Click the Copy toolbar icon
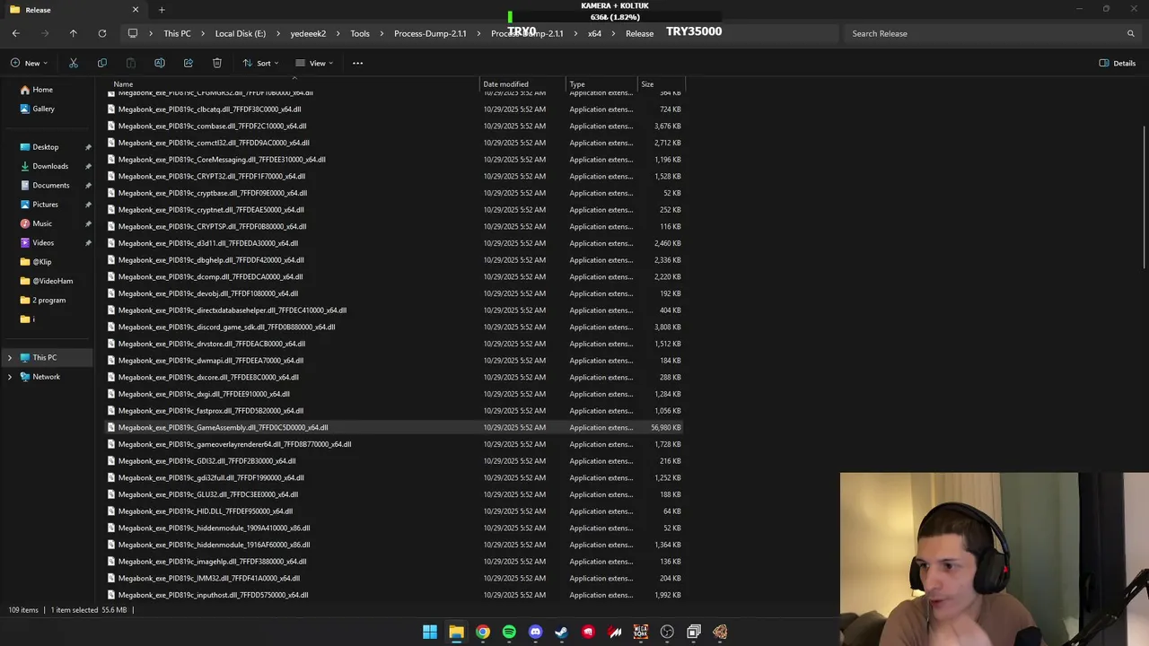 coord(102,63)
